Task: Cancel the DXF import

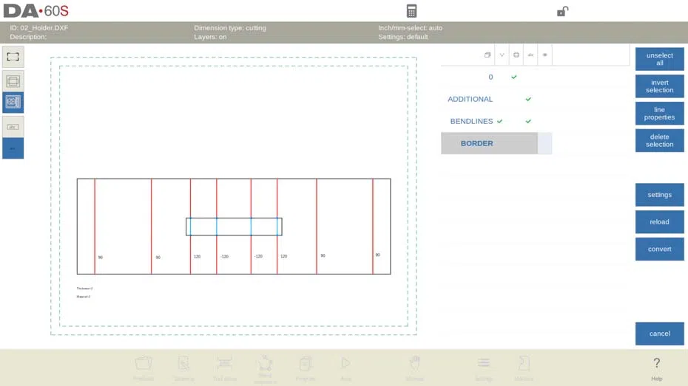Action: coord(659,334)
